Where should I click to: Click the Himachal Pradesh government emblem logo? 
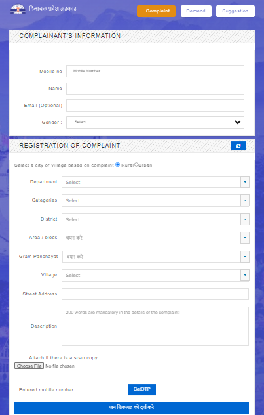click(x=18, y=9)
